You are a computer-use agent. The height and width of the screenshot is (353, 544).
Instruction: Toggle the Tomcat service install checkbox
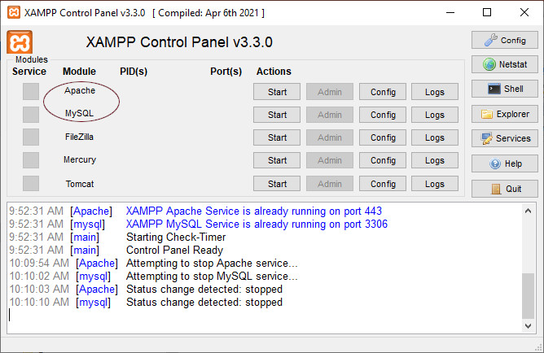[31, 183]
